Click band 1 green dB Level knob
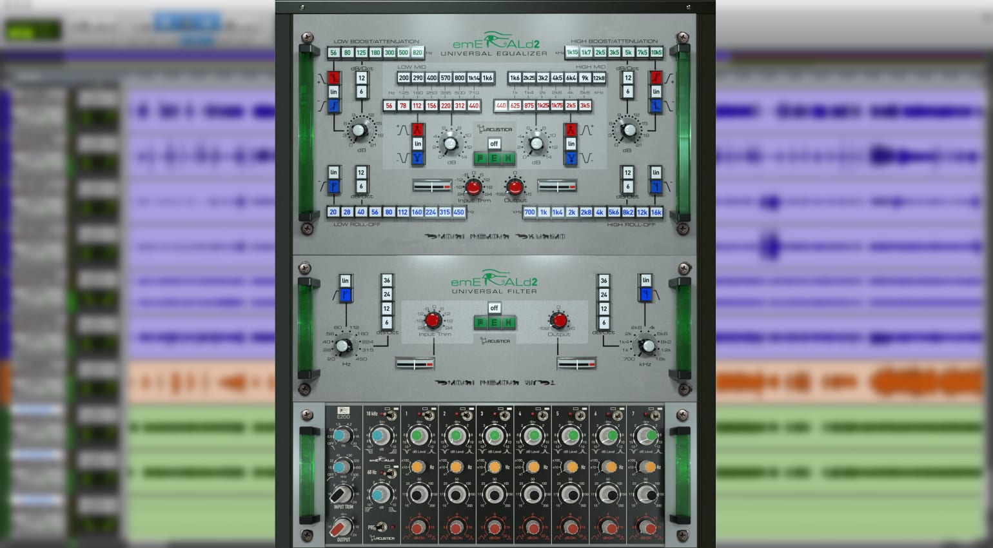The width and height of the screenshot is (993, 548). [x=418, y=436]
